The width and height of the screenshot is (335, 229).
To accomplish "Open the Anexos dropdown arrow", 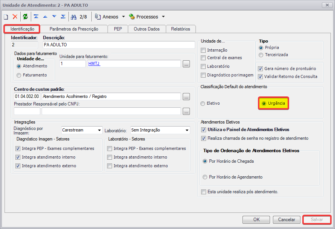I will tap(123, 17).
